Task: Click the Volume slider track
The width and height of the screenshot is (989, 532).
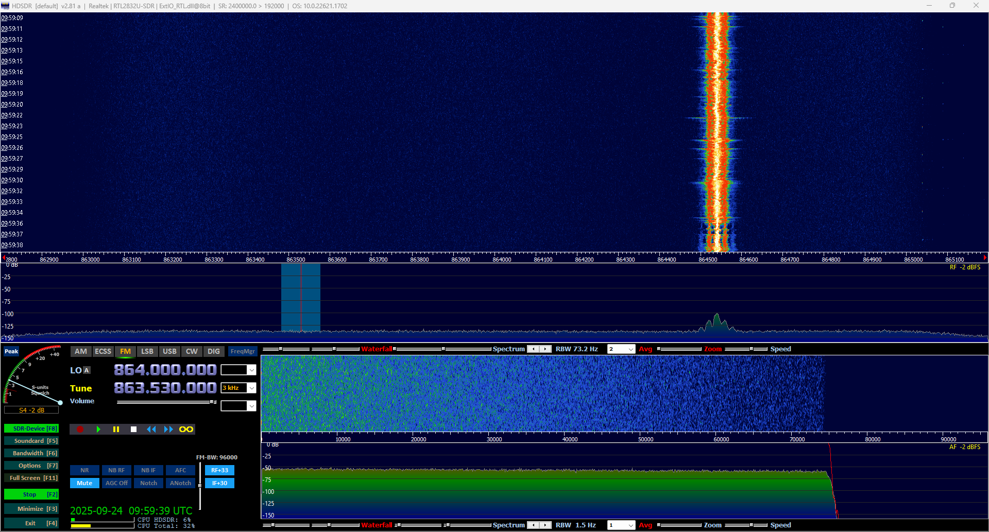Action: tap(166, 402)
